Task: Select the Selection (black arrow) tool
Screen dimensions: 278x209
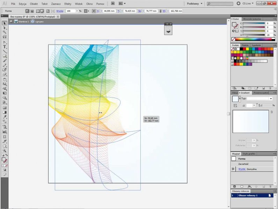Action: pos(5,23)
